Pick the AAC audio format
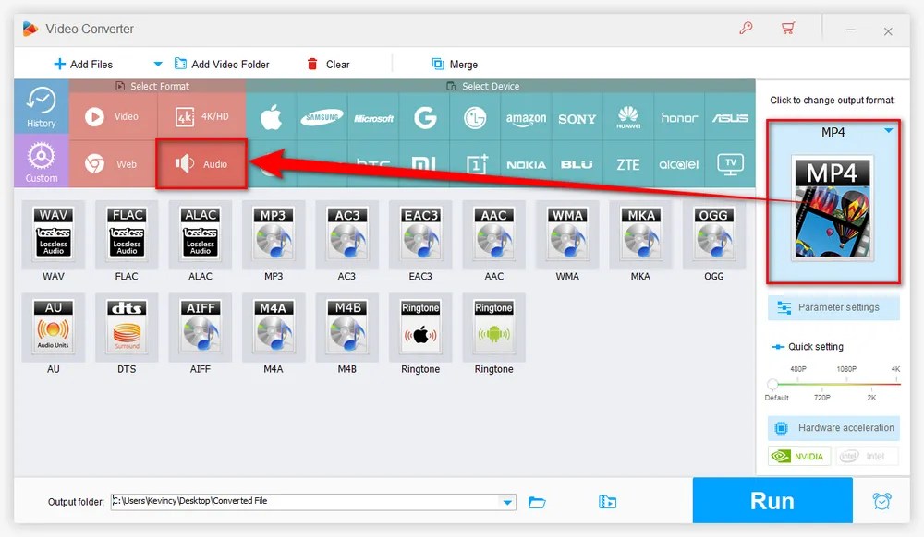This screenshot has height=537, width=924. click(x=493, y=234)
